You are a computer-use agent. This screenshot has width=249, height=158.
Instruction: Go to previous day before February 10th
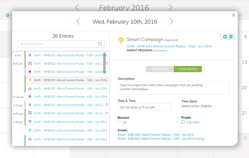pos(78,21)
